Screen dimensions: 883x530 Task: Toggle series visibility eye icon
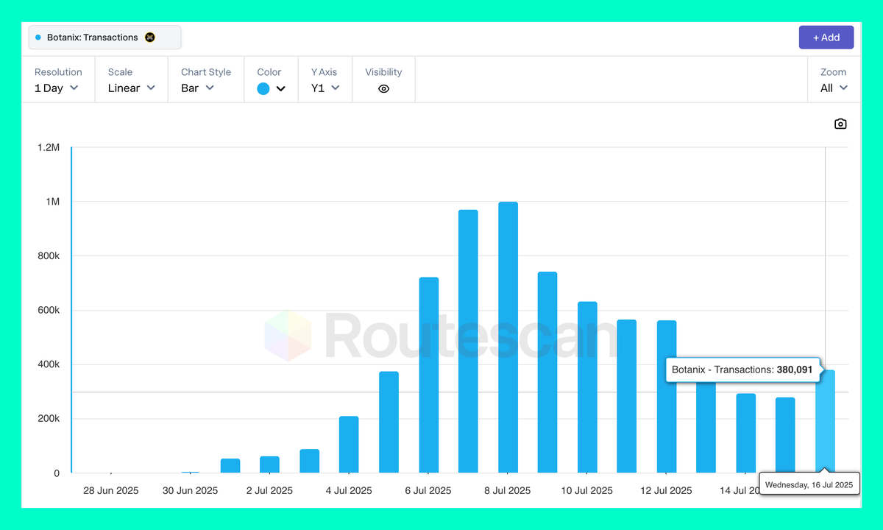[x=383, y=88]
